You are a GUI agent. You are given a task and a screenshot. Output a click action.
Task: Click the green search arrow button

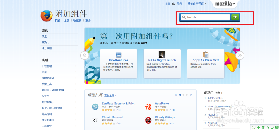click(x=235, y=17)
